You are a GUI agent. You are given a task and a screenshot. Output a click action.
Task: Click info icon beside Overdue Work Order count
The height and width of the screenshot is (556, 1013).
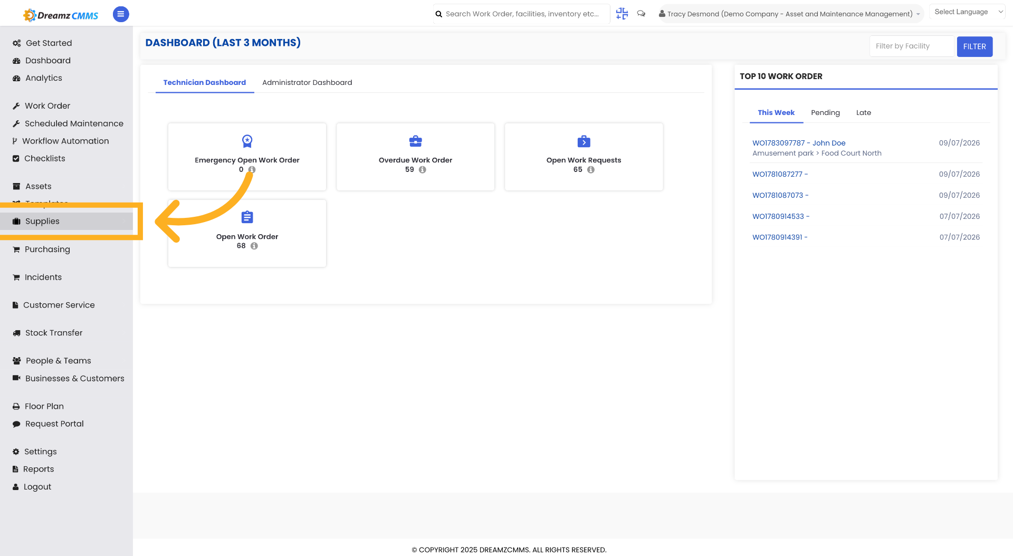coord(422,170)
